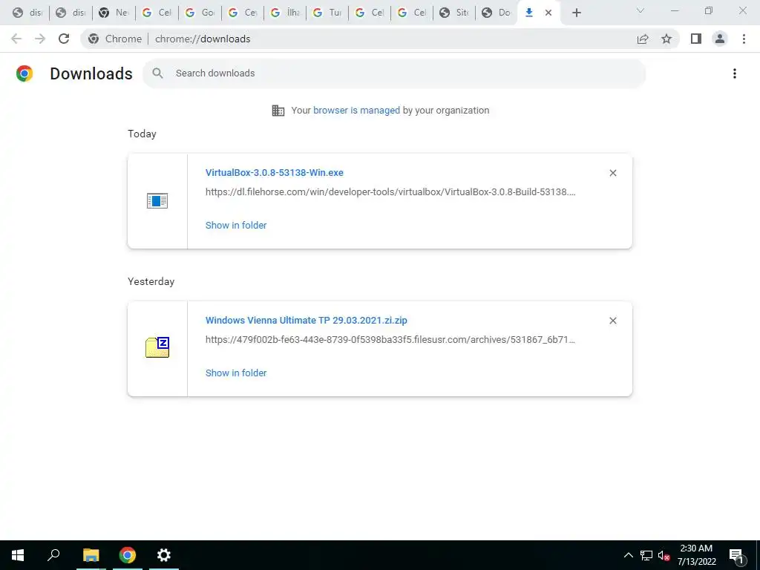Switch to the 'Site' tab

tap(454, 13)
